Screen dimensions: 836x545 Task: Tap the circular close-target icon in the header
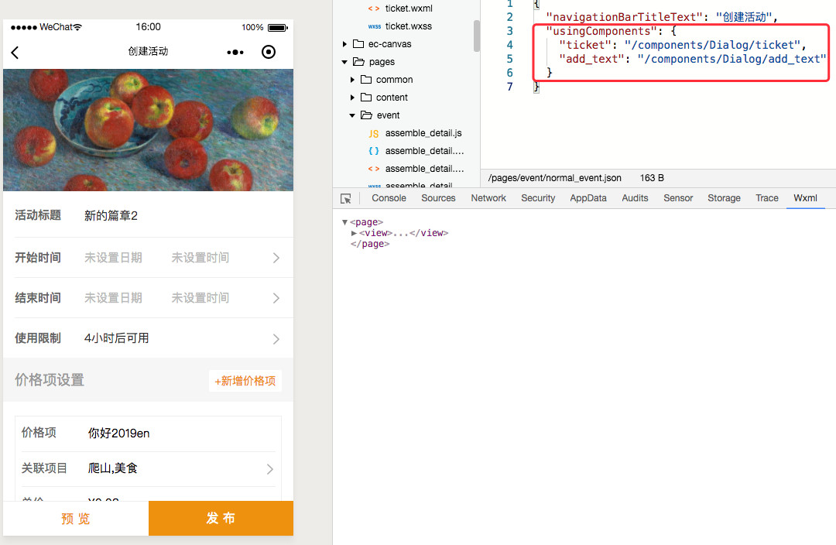point(269,52)
